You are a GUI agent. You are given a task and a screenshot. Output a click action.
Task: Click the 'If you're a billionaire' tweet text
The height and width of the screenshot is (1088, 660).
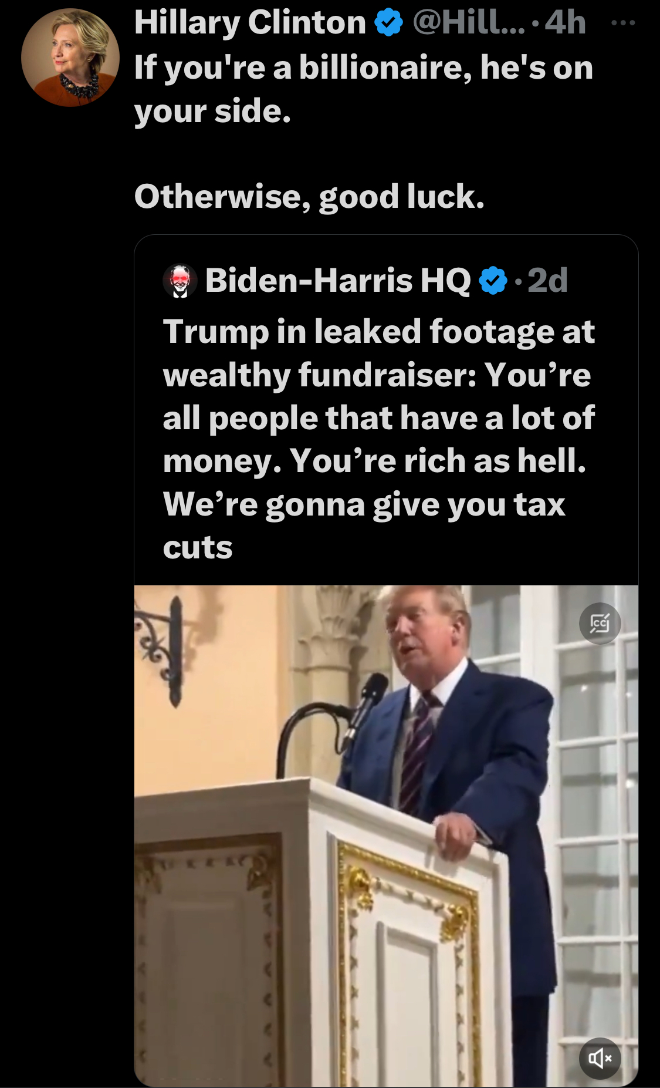pyautogui.click(x=364, y=89)
